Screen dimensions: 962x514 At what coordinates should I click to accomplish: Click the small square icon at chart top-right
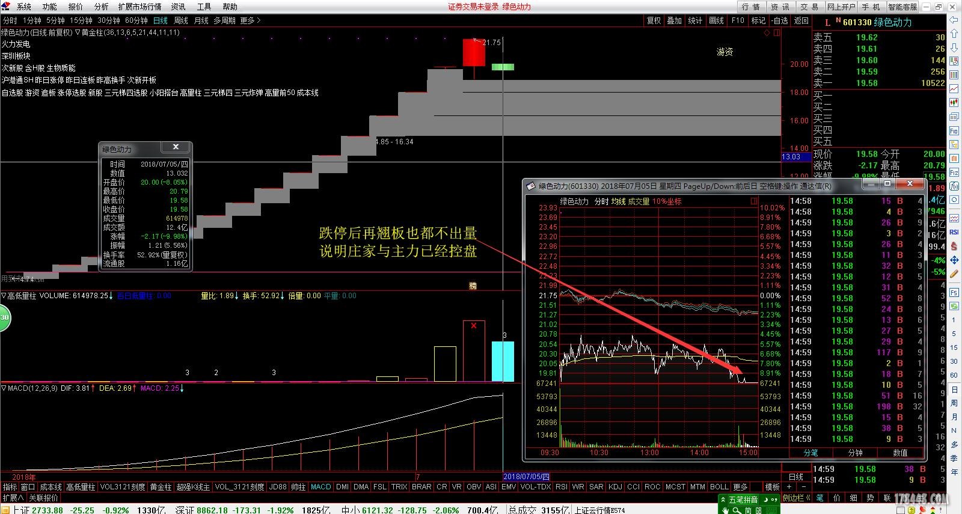coord(776,32)
